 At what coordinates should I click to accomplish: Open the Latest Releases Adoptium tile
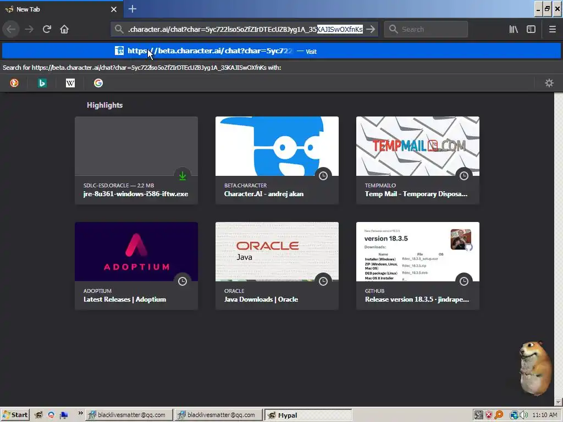click(136, 266)
